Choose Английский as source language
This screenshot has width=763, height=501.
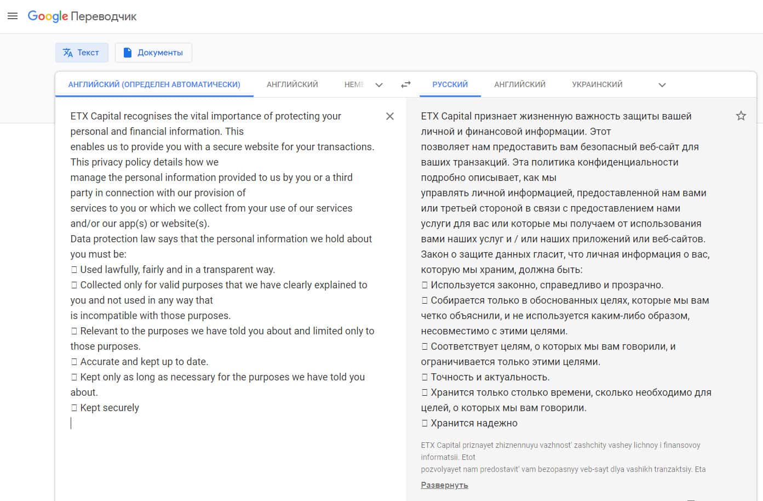pyautogui.click(x=292, y=84)
